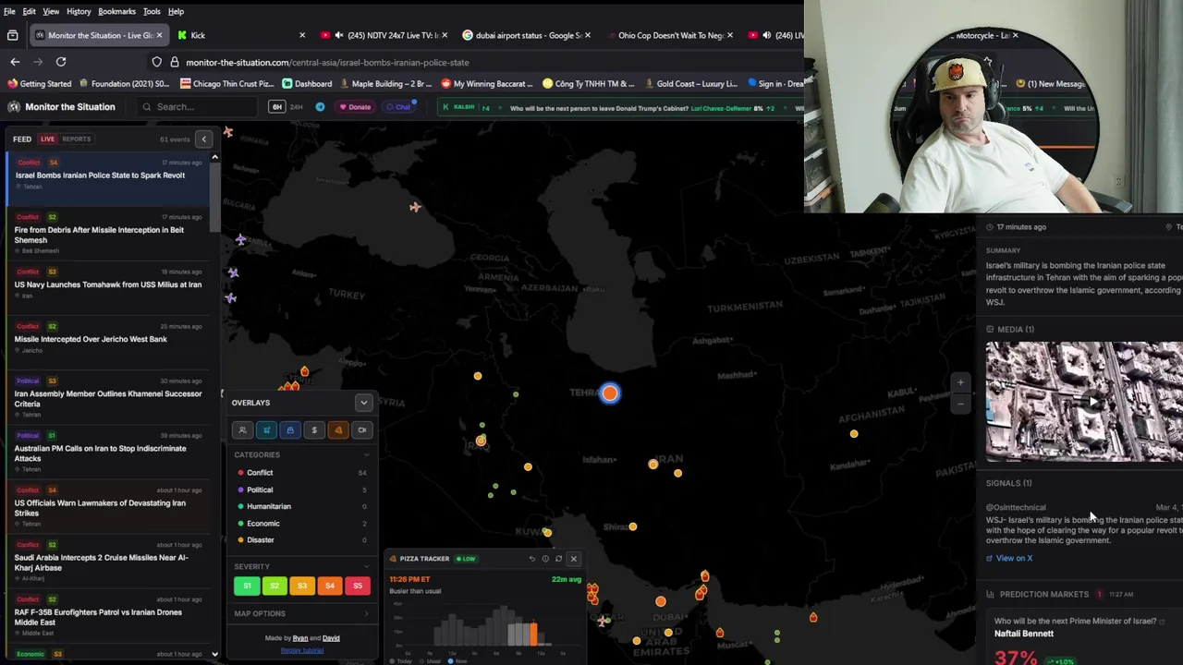Toggle the people overlay icon
The width and height of the screenshot is (1183, 665).
pyautogui.click(x=242, y=429)
